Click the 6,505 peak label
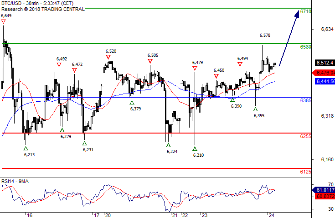Viewport: 335px width, 218px height. [153, 55]
